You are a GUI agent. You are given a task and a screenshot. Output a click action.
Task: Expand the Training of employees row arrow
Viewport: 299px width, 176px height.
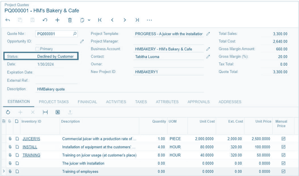(x=4, y=171)
